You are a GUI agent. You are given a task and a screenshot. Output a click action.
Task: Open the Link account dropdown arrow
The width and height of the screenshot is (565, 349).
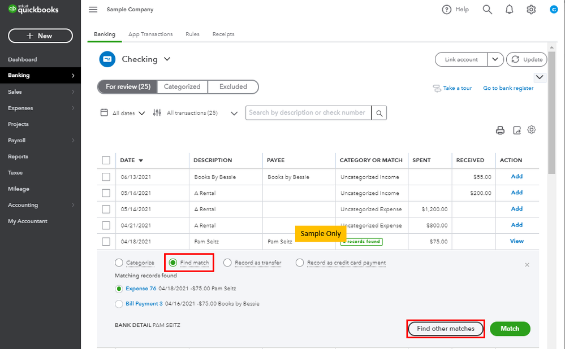coord(495,59)
